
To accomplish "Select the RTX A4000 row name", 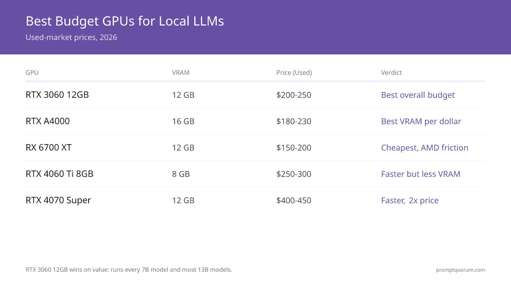I will (x=48, y=121).
